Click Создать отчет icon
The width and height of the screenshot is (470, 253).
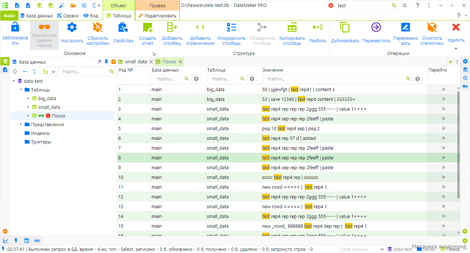pyautogui.click(x=148, y=27)
